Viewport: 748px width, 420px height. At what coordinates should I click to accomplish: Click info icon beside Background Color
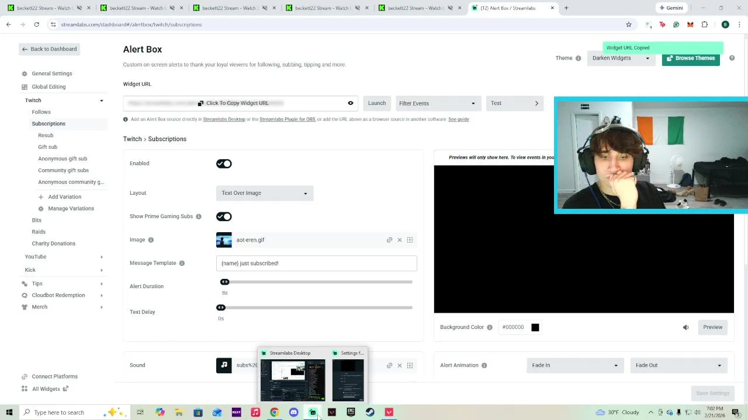click(x=490, y=327)
